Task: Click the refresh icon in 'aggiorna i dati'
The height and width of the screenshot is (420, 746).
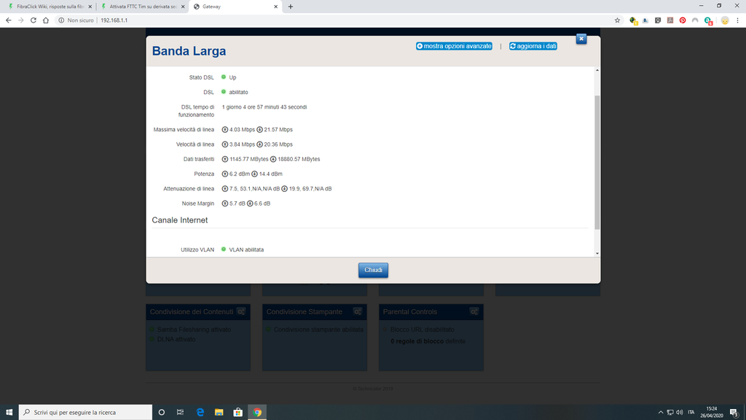Action: tap(513, 46)
